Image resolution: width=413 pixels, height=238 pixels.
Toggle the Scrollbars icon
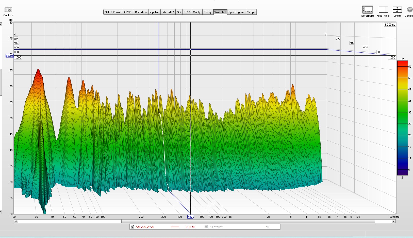point(367,10)
